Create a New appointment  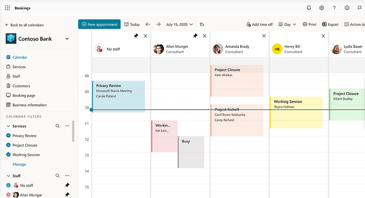[x=99, y=24]
